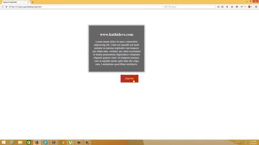Open the Windows Start button
Screen dimensions: 259x145
pyautogui.click(x=4, y=142)
